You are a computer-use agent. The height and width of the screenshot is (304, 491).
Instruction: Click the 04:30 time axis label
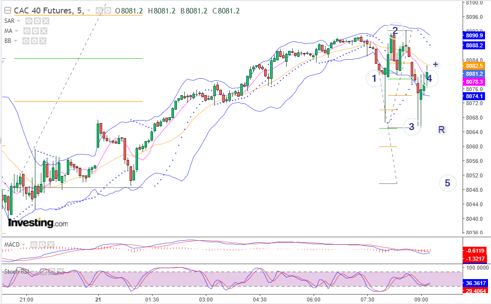tap(260, 300)
